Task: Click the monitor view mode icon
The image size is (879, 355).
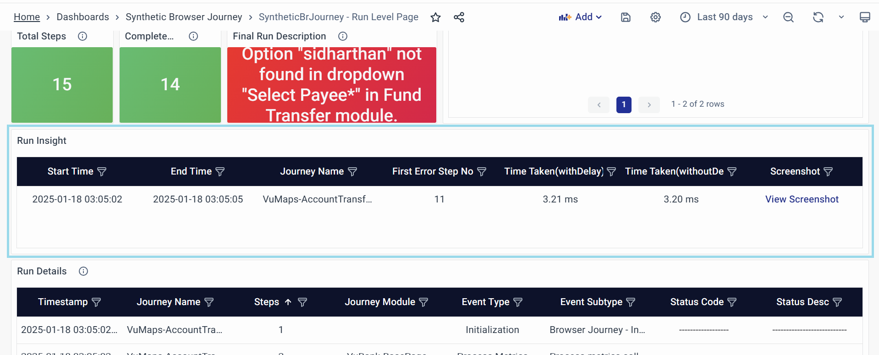Action: pos(864,17)
